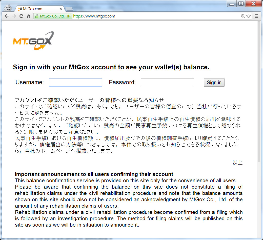The image size is (263, 240).
Task: Go to the browser home page
Action: click(29, 16)
